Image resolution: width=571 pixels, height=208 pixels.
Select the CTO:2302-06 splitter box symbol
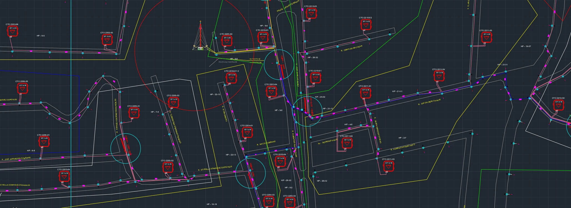[x=13, y=31]
